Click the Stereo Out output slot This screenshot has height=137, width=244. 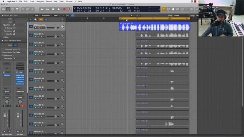[x=20, y=91]
